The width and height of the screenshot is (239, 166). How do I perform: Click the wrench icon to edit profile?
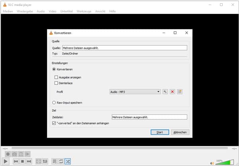pos(165,92)
